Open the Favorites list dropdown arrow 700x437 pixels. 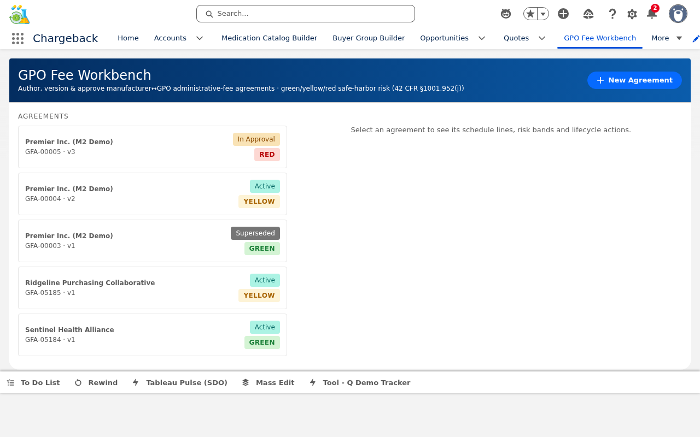pos(543,14)
